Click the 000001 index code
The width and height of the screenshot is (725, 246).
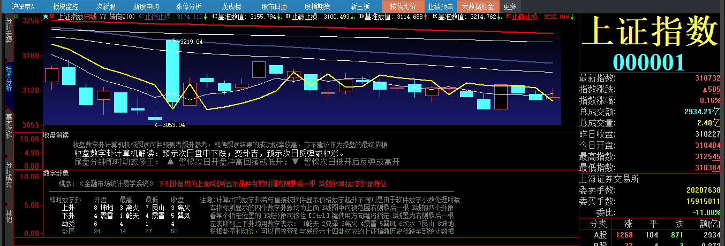pyautogui.click(x=648, y=62)
